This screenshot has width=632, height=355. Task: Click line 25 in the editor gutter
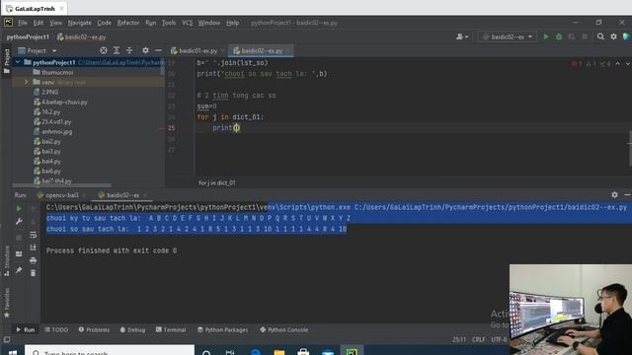pyautogui.click(x=171, y=128)
